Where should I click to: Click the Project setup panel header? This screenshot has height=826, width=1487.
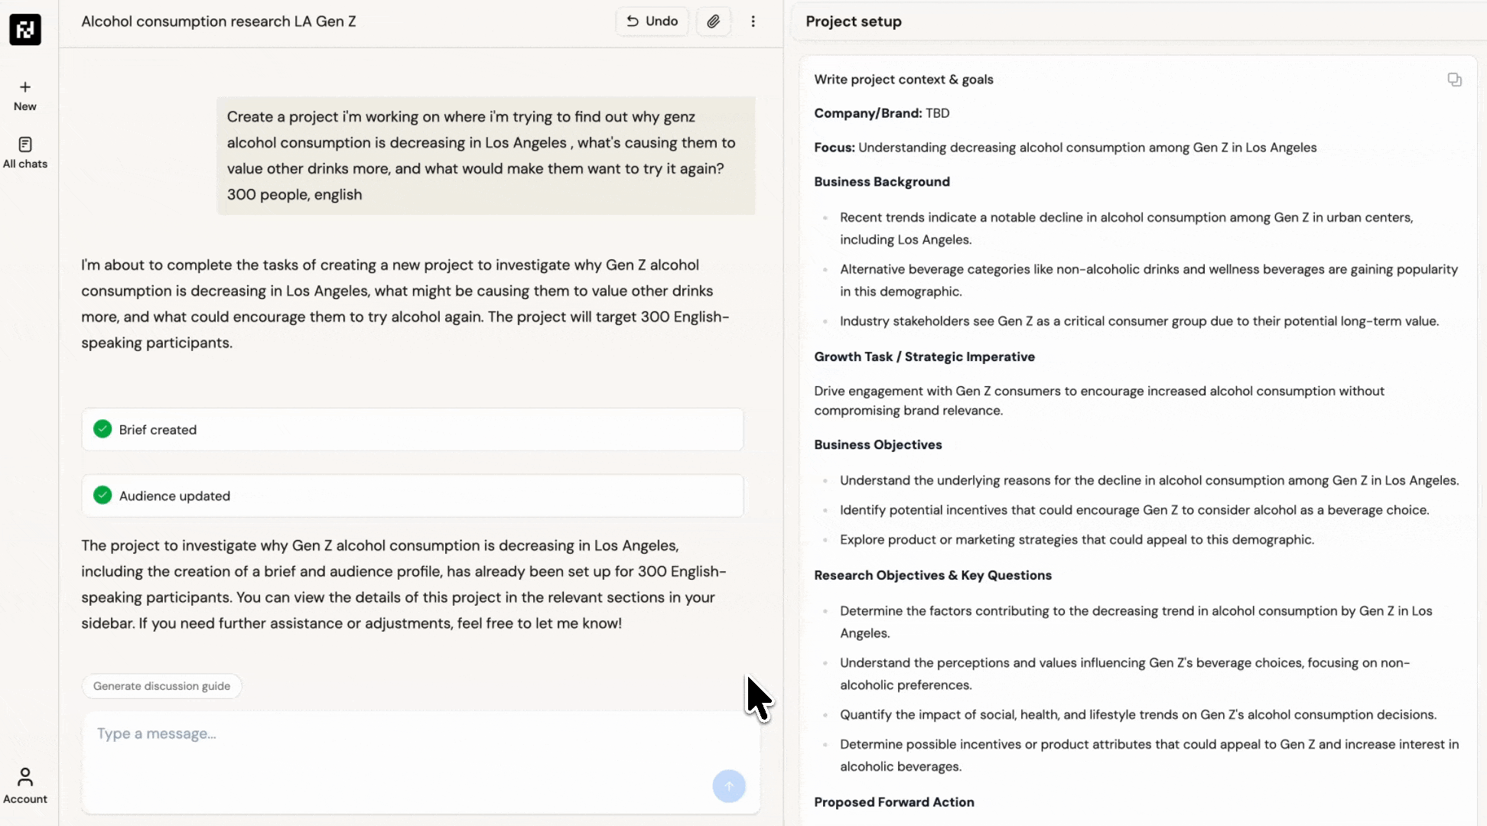click(x=854, y=21)
